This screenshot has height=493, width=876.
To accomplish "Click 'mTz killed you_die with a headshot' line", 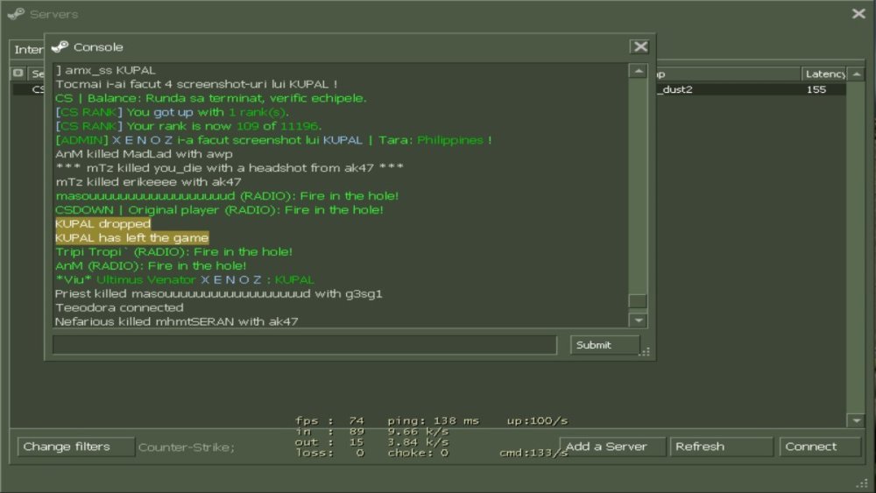I will tap(229, 168).
